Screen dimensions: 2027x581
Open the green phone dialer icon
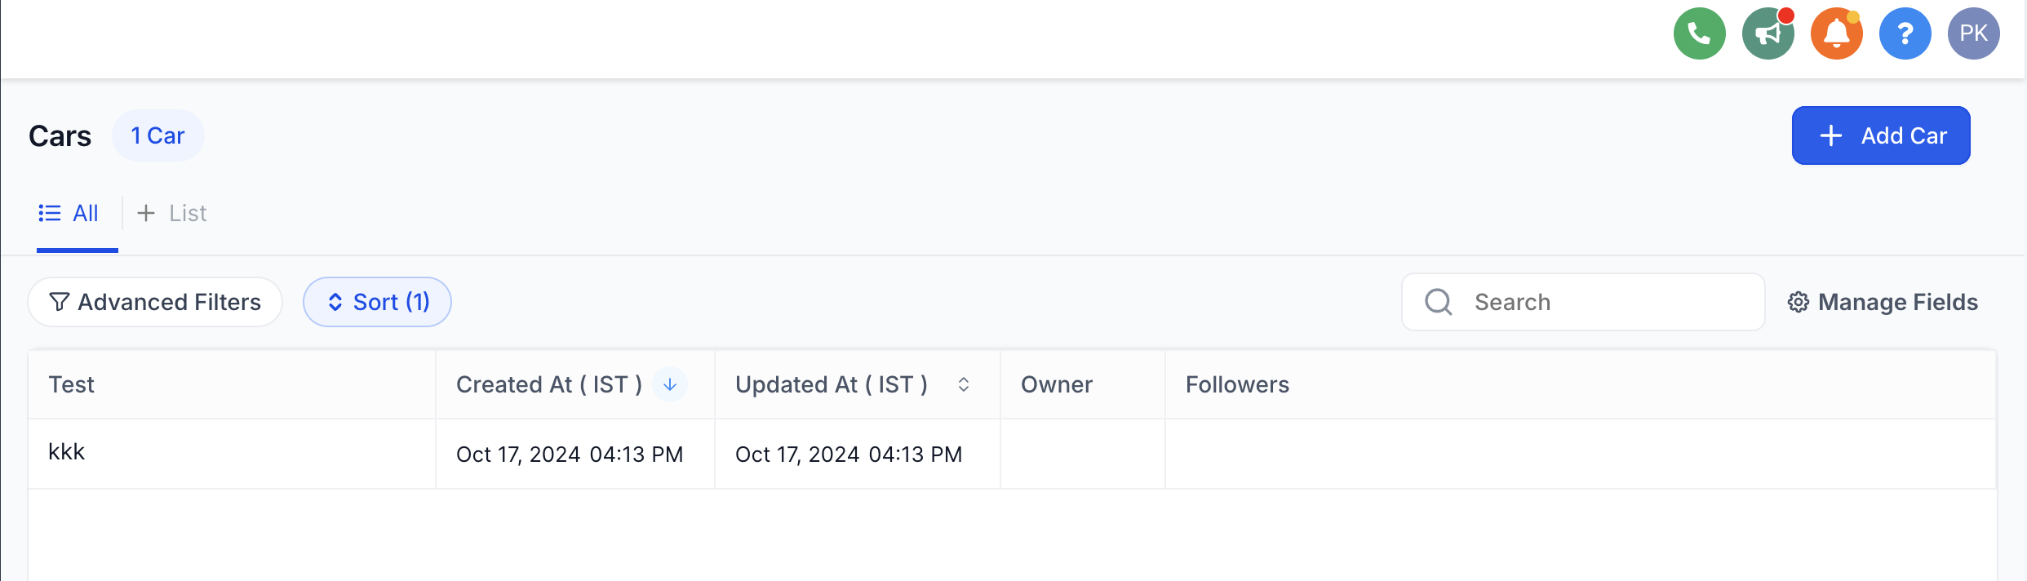[1699, 33]
